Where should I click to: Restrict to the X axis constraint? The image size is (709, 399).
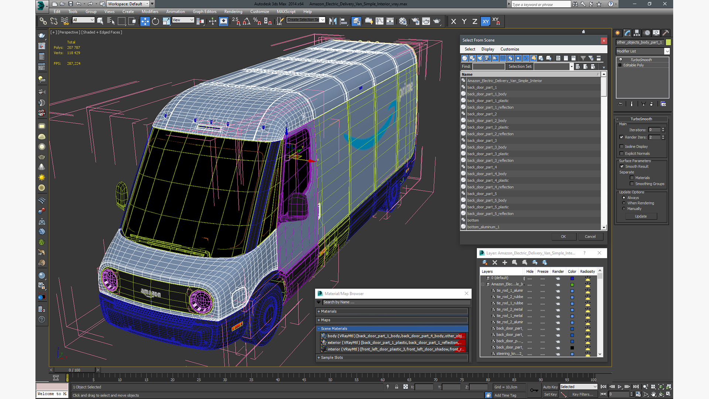click(453, 21)
